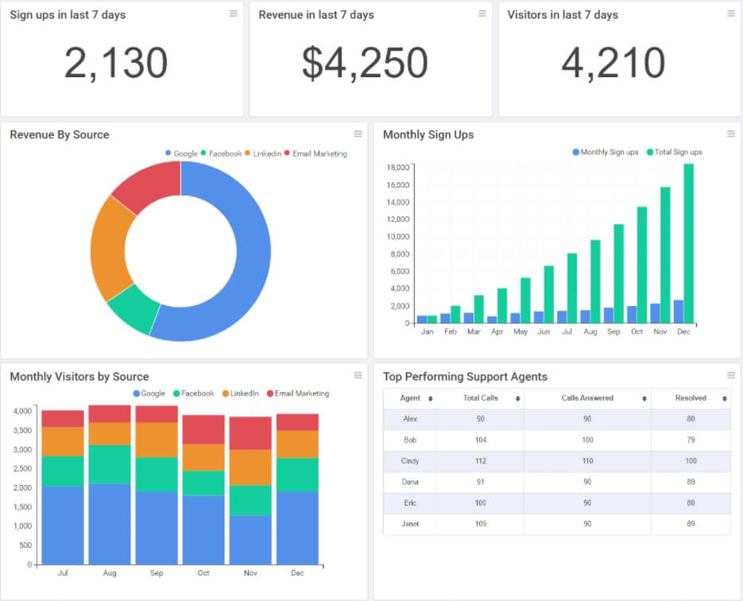Click the $4,250 revenue figure
This screenshot has width=743, height=601.
[x=365, y=63]
